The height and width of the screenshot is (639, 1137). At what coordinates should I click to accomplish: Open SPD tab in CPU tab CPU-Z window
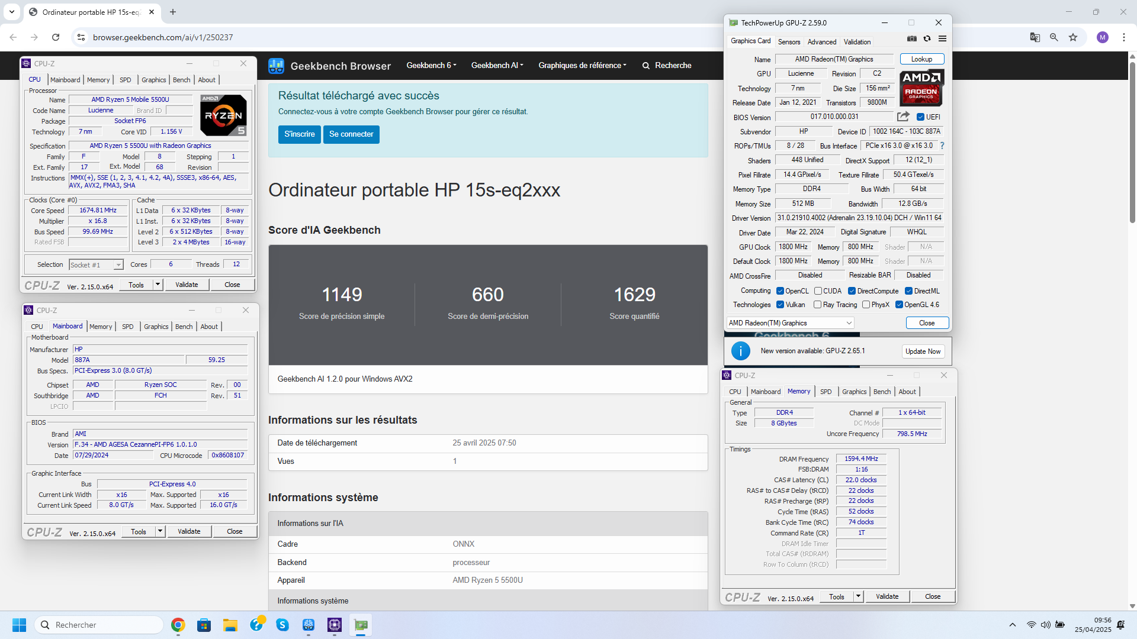click(126, 80)
